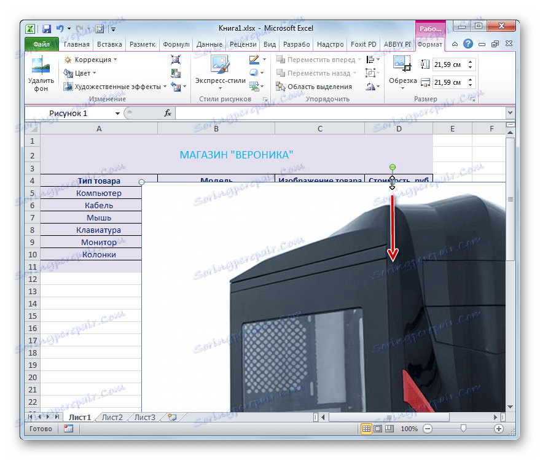Click the Insert Function fx icon
The height and width of the screenshot is (460, 540).
click(168, 113)
